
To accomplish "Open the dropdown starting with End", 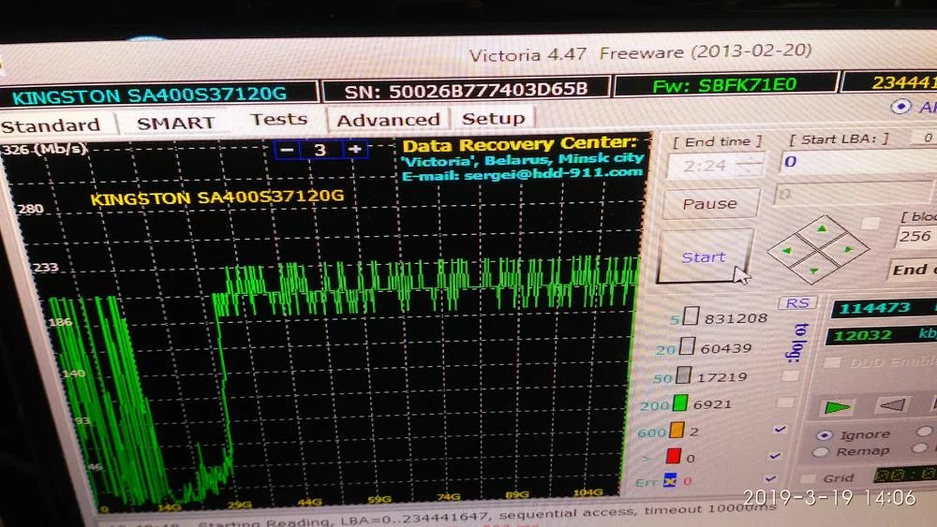I will [913, 270].
